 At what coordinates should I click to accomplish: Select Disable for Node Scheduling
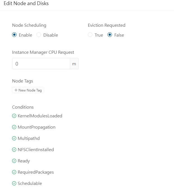pos(39,35)
